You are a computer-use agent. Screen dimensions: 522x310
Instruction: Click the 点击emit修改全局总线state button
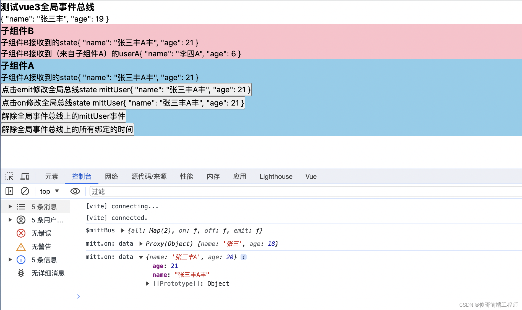pos(126,90)
